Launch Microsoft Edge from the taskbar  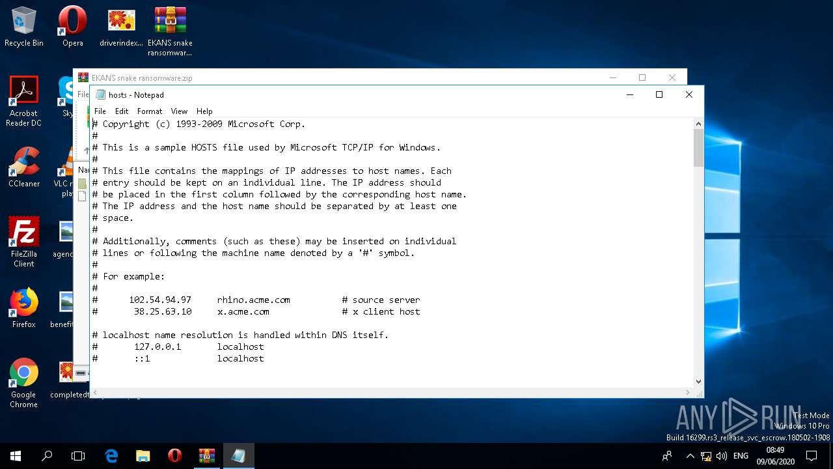point(111,456)
